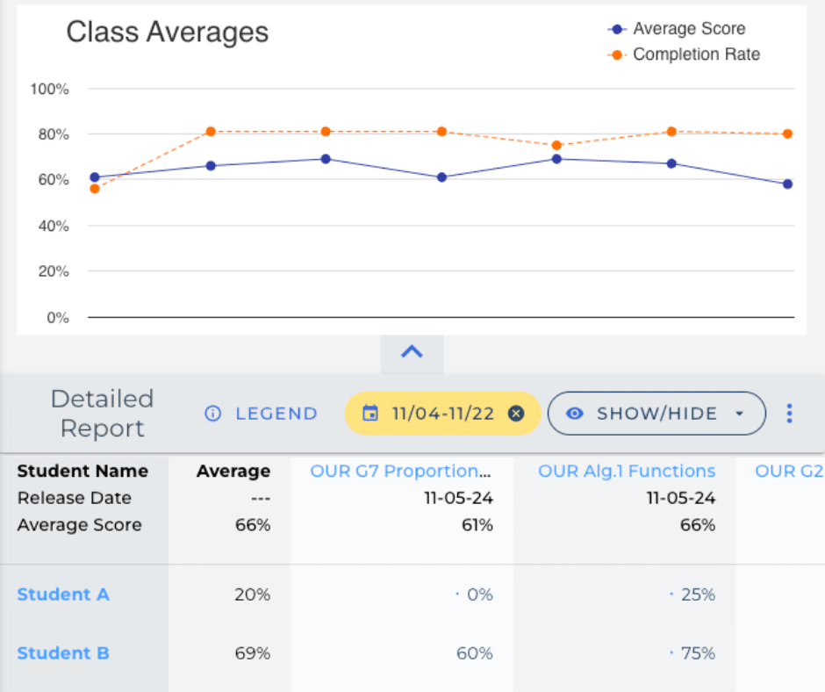Click the X icon to clear the date range
Viewport: 825px width, 692px height.
point(516,414)
